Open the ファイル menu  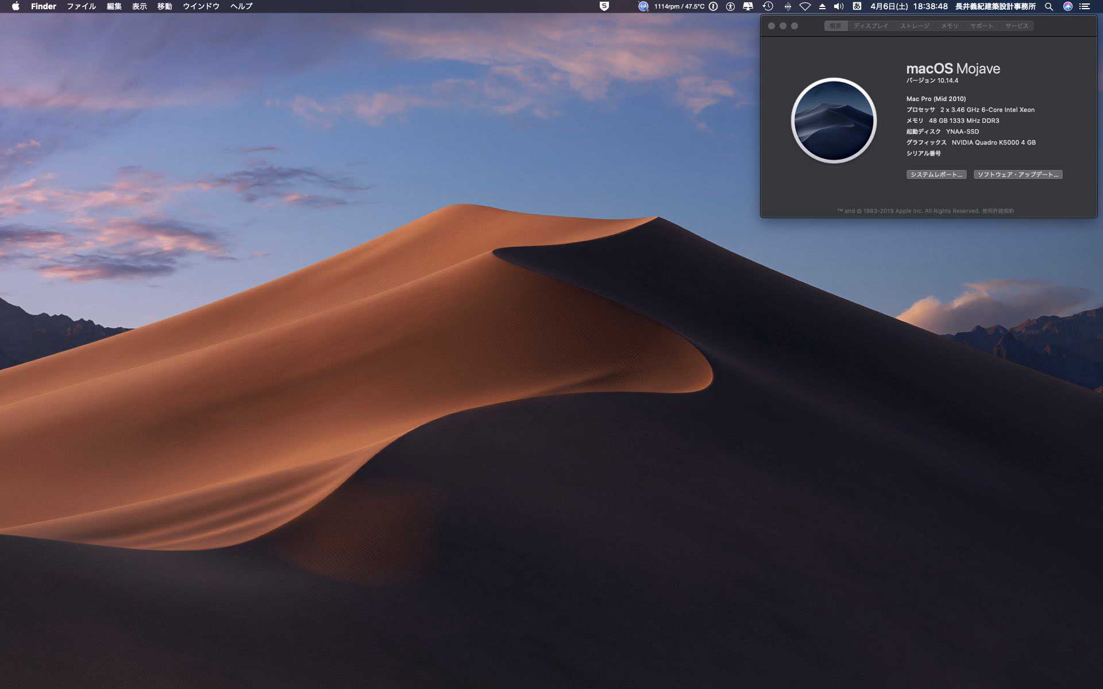point(81,6)
